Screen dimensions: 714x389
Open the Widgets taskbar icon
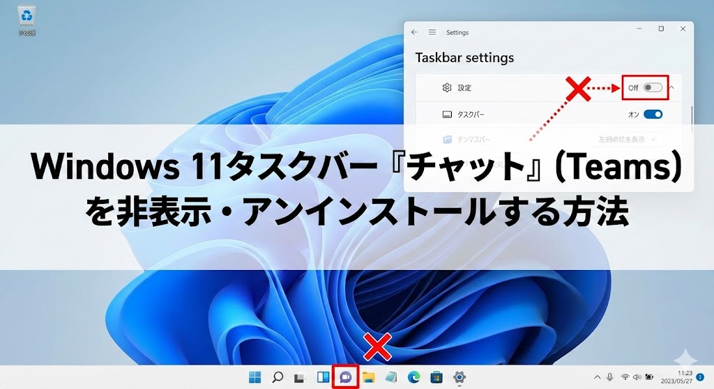323,377
